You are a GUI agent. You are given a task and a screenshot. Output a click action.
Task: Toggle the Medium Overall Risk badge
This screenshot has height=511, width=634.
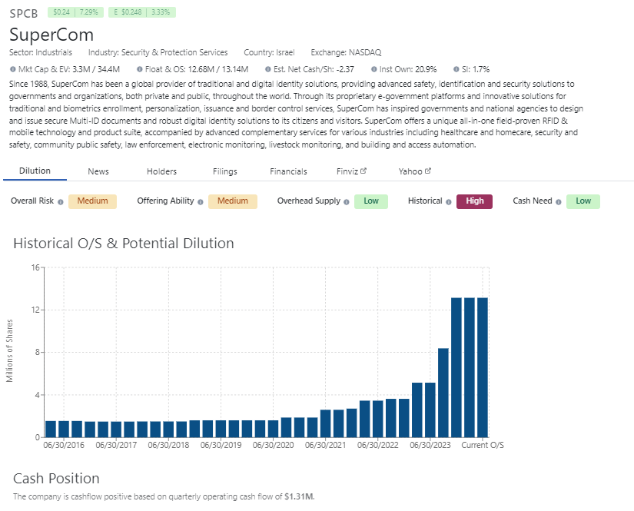(92, 201)
